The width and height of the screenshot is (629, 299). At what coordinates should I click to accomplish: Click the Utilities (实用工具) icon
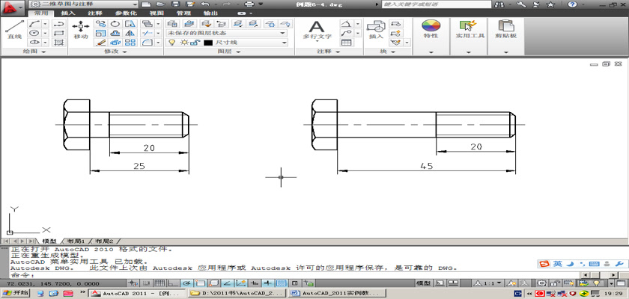[470, 28]
